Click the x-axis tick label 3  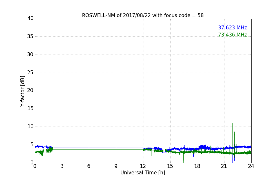click(x=62, y=166)
